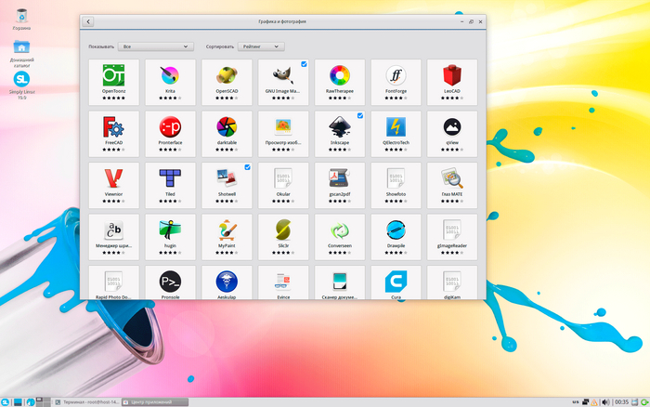This screenshot has height=407, width=650.
Task: Open the LeoCAD red brick icon
Action: (452, 76)
